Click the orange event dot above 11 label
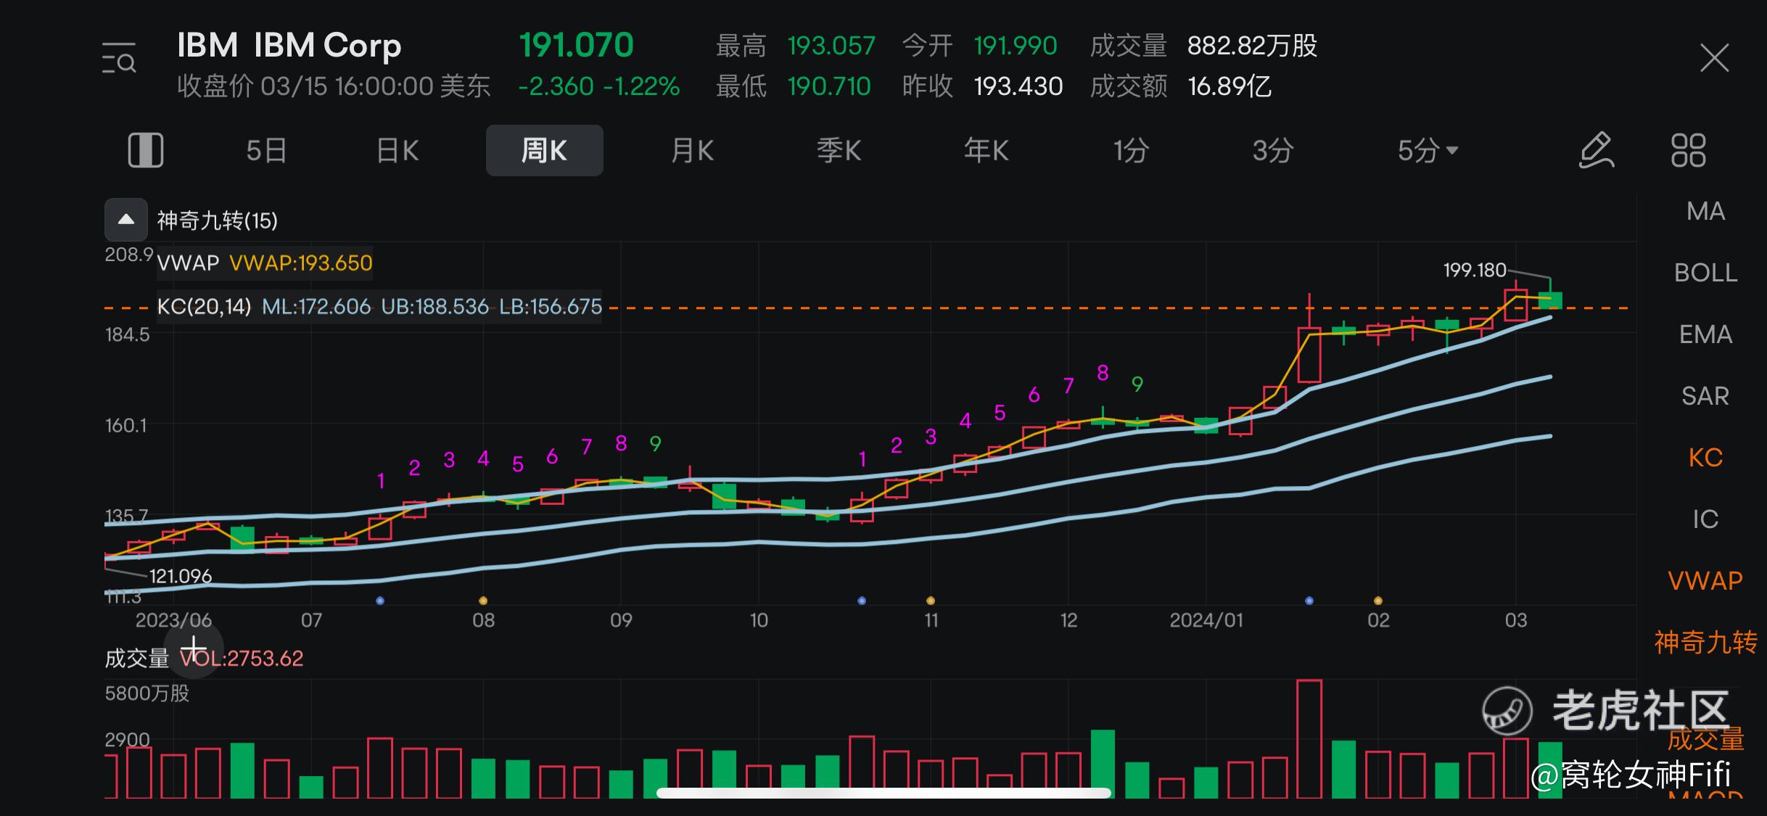1767x816 pixels. [x=931, y=601]
